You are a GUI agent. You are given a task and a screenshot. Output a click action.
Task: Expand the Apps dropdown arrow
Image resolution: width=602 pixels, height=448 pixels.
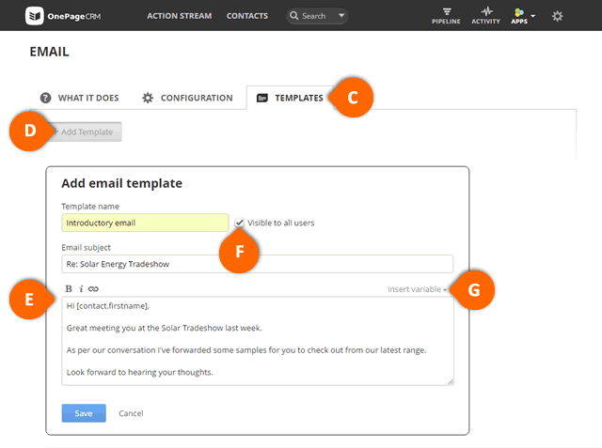[x=533, y=16]
